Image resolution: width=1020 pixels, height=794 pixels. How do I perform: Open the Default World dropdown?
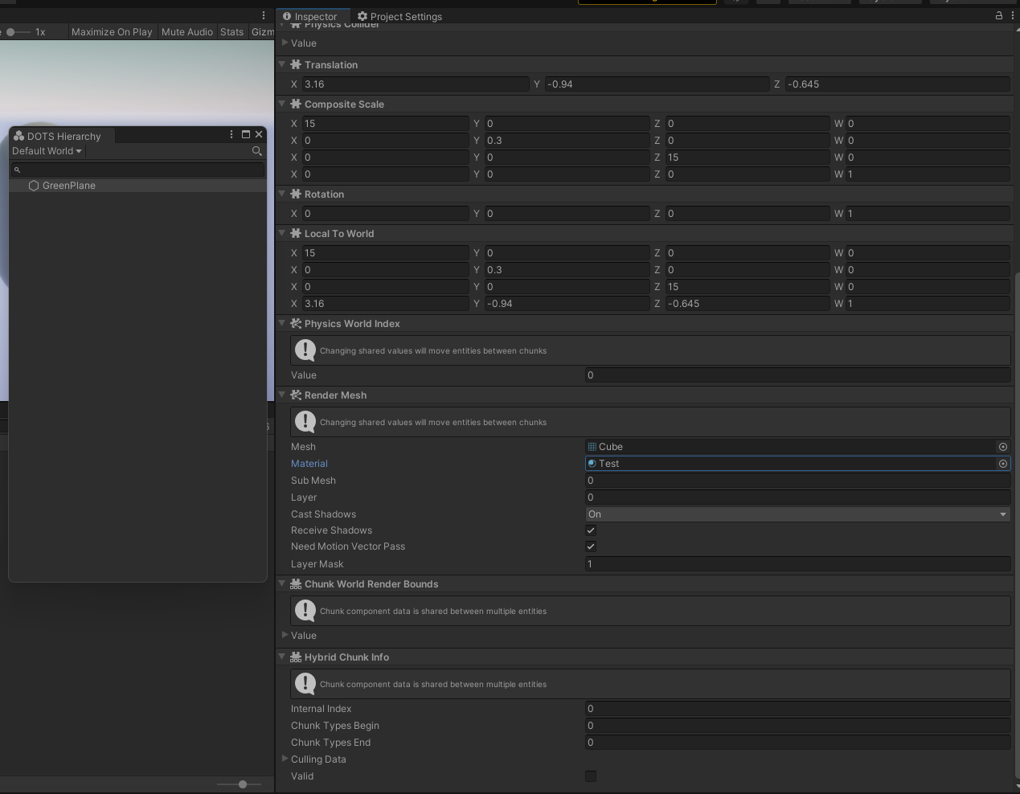coord(45,151)
